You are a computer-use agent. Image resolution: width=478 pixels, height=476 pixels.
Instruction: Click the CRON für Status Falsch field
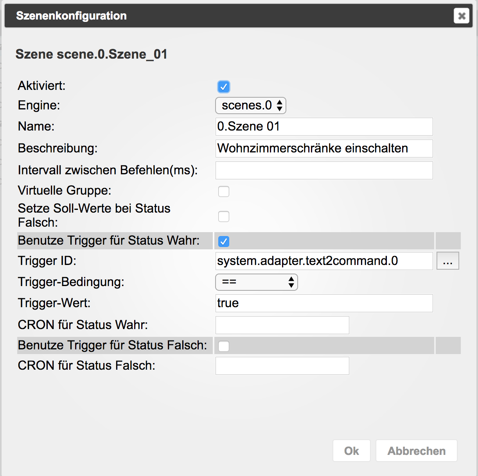pos(282,366)
